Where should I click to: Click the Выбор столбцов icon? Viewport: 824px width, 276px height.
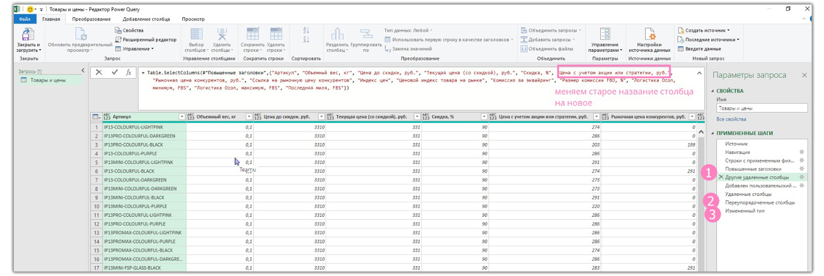(x=196, y=34)
